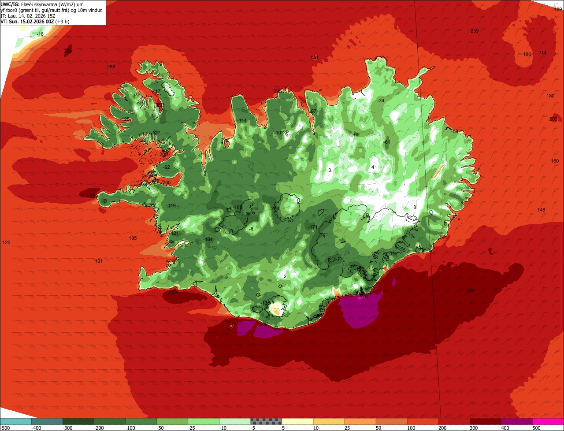
Task: Select the pale green -10 to -5 legend swatch
Action: click(235, 421)
